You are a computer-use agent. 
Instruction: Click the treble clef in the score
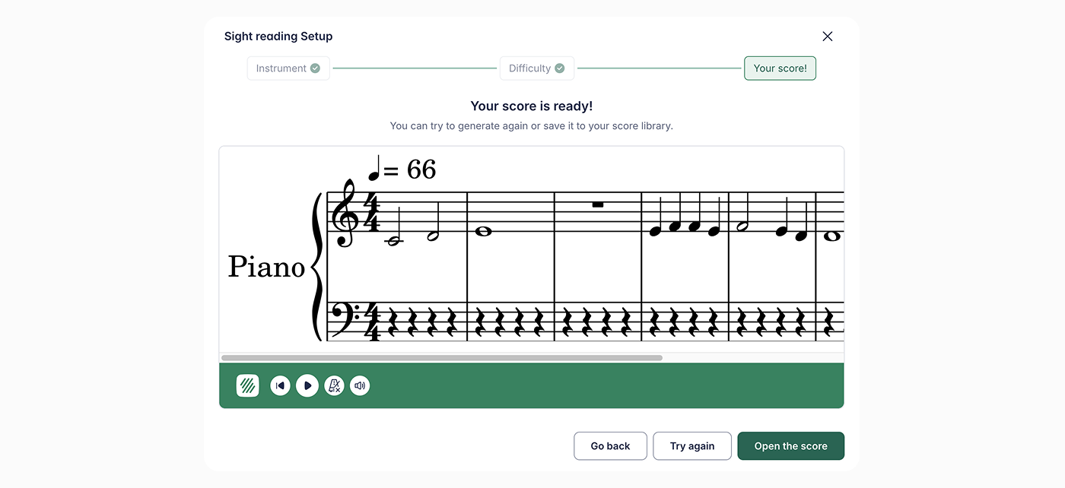tap(342, 215)
